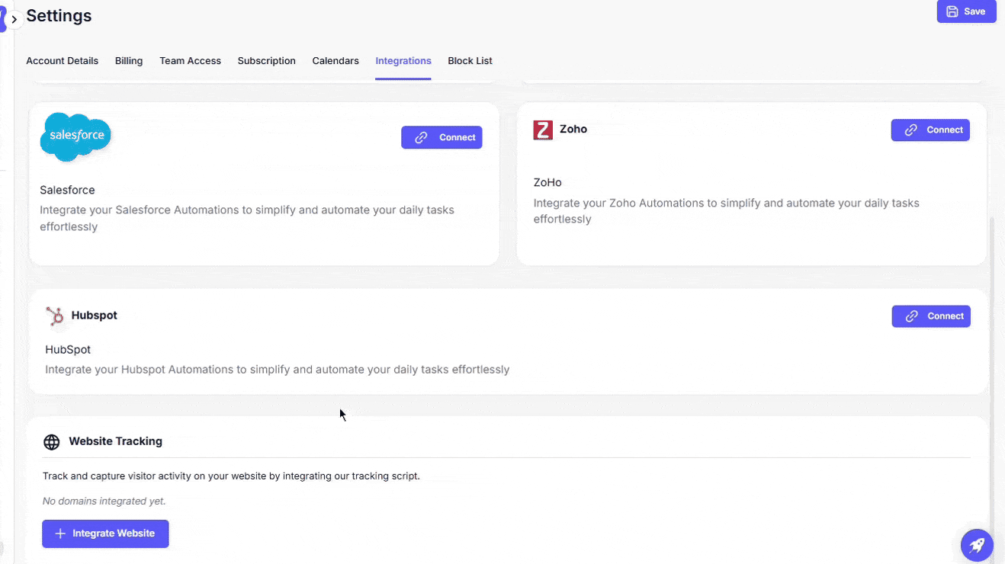Go to the Team Access tab
This screenshot has width=1005, height=564.
190,61
